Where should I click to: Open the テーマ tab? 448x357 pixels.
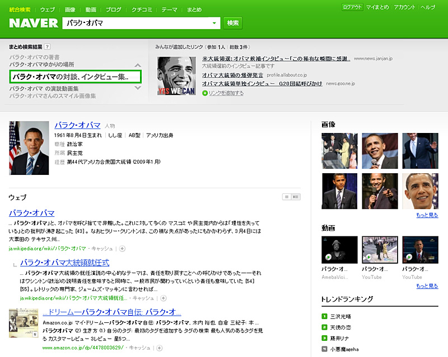(170, 9)
